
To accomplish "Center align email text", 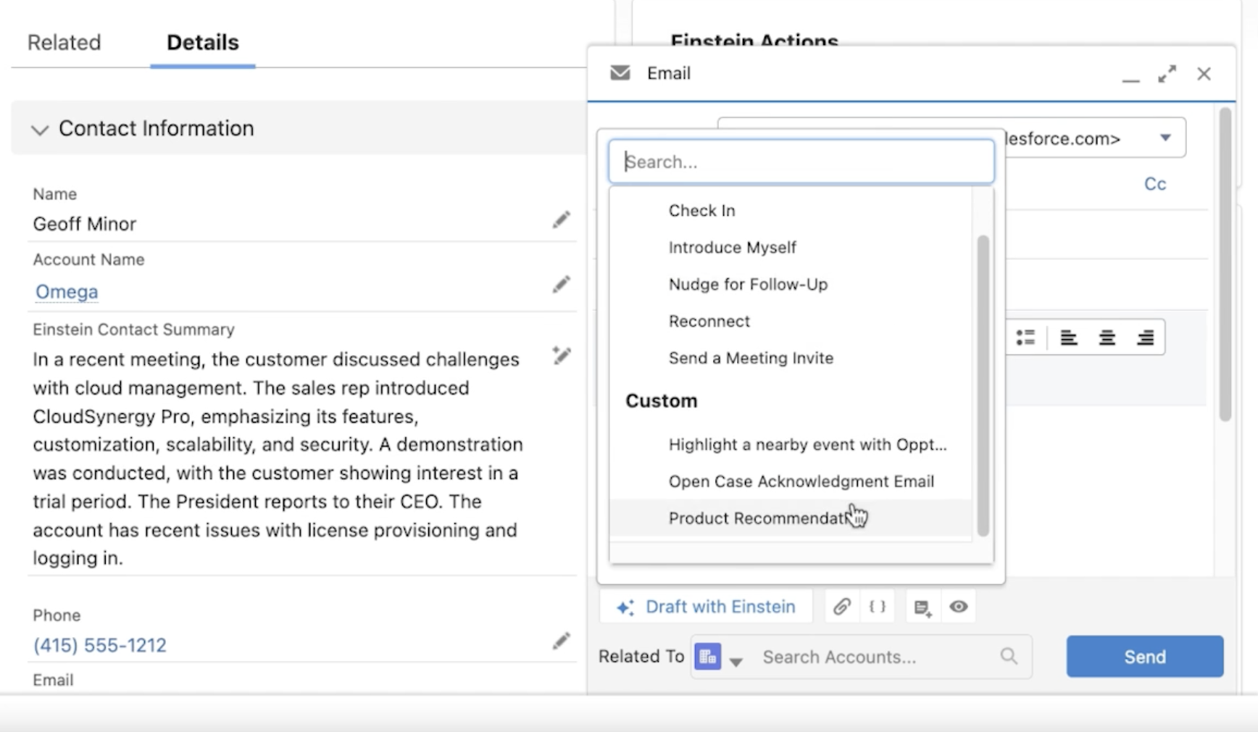I will tap(1107, 338).
